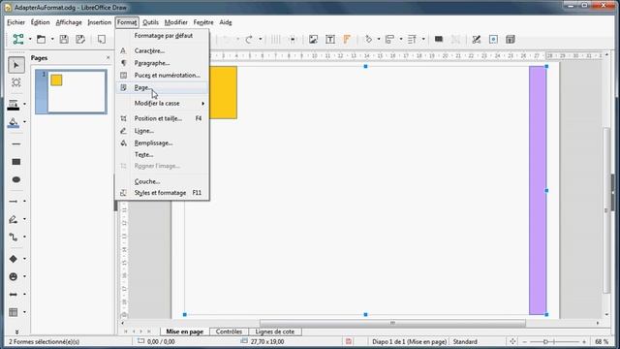Open Align dropdown arrow
The image size is (620, 349).
click(x=401, y=39)
